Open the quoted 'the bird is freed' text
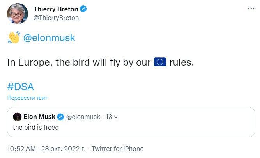 click(36, 127)
